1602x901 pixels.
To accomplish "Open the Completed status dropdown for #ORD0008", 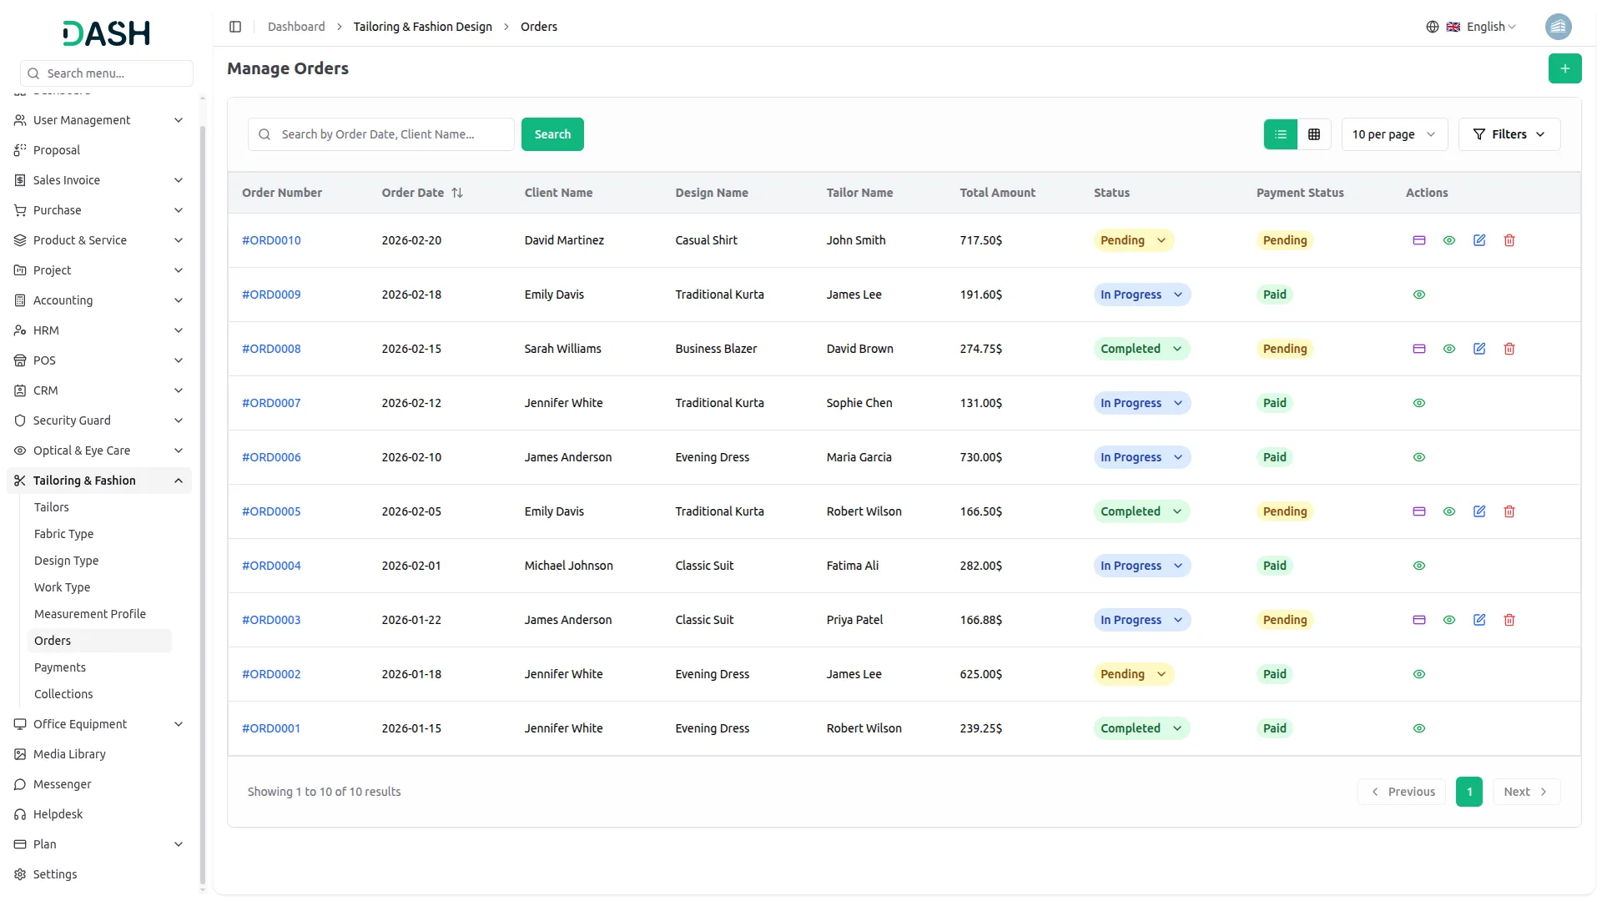I will 1141,349.
